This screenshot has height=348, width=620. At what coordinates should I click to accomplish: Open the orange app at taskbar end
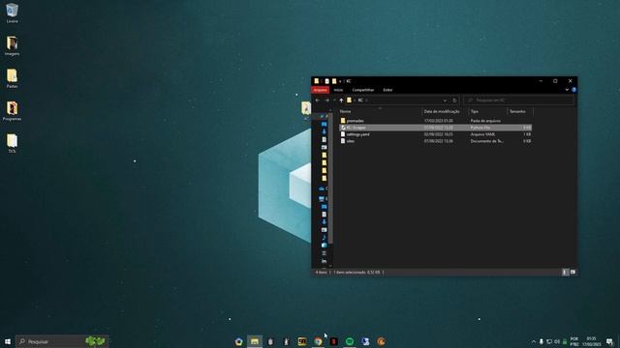[381, 341]
